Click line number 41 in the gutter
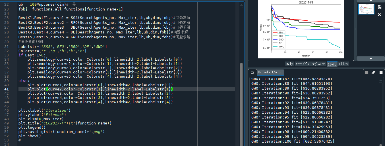This screenshot has width=385, height=146. click(x=6, y=89)
